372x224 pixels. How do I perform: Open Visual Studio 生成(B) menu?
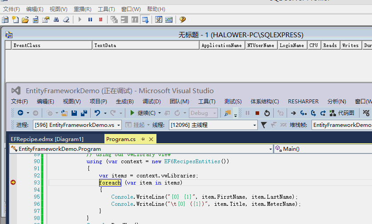pyautogui.click(x=125, y=102)
